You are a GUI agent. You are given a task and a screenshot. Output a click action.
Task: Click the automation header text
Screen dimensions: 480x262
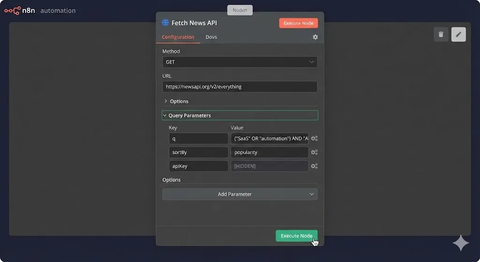pyautogui.click(x=58, y=11)
